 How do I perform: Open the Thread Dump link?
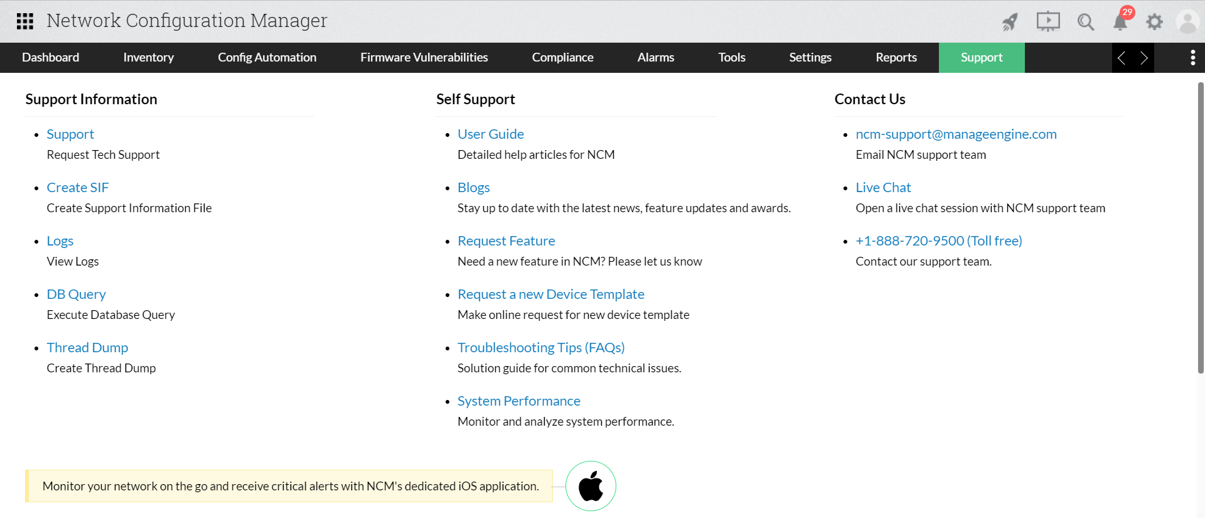tap(87, 348)
